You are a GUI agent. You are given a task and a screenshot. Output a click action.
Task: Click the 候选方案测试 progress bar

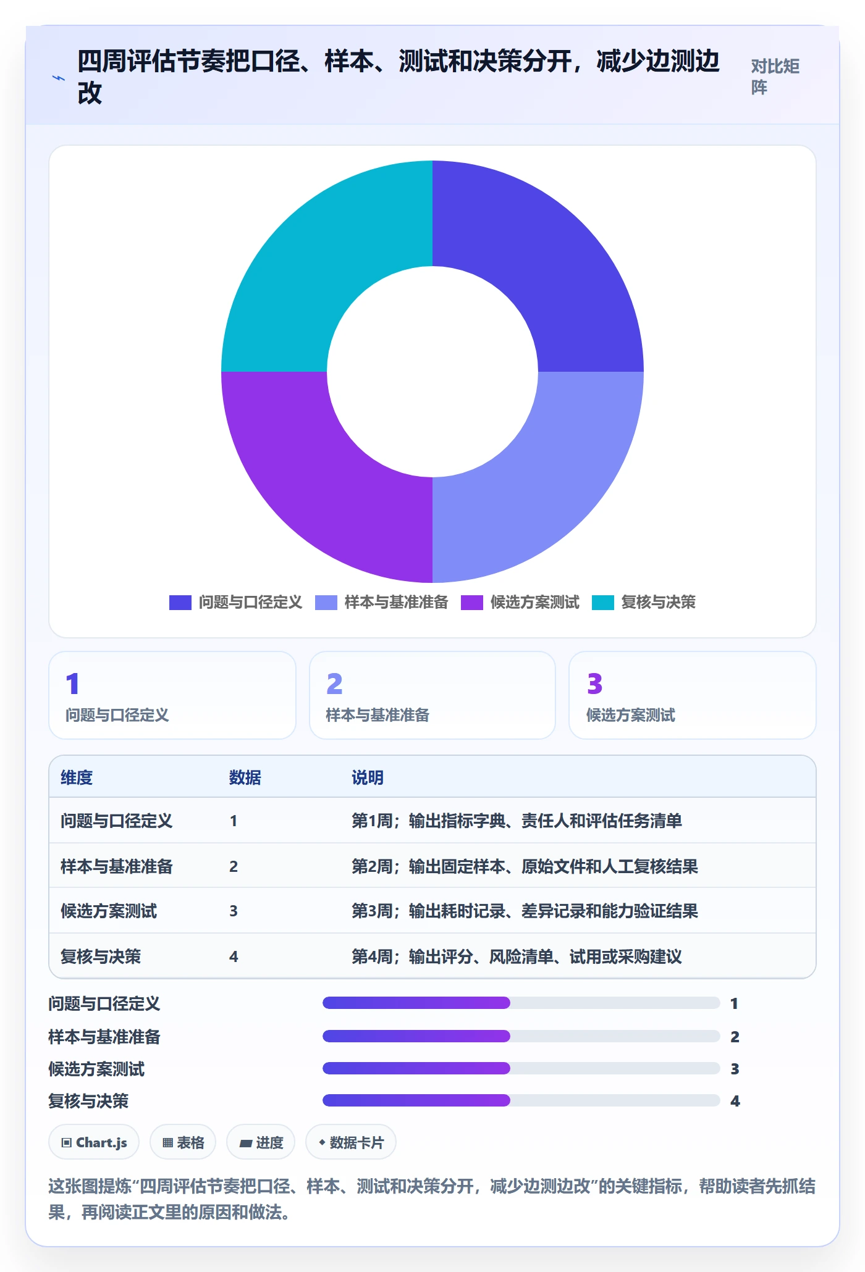tap(521, 1068)
